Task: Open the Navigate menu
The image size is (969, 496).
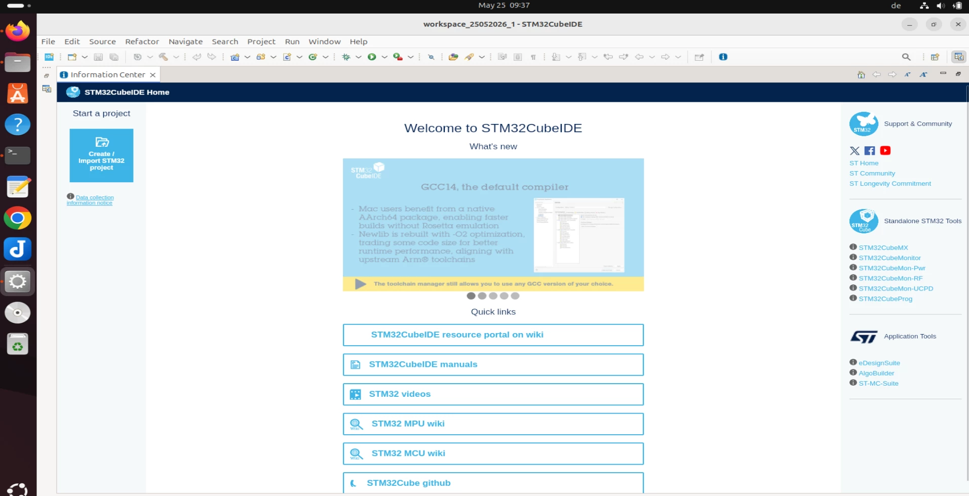Action: tap(185, 42)
